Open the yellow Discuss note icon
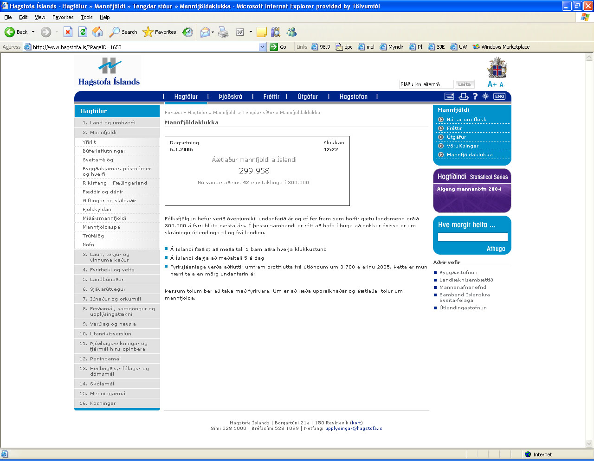Viewport: 594px width, 461px height. click(x=262, y=32)
